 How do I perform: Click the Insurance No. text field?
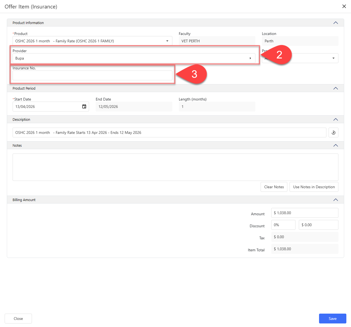pos(92,75)
